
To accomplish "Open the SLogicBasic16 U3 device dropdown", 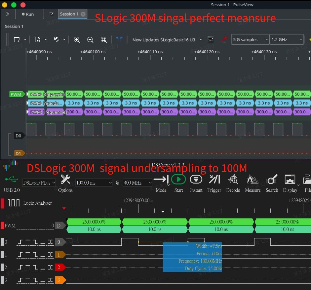I will tap(167, 40).
